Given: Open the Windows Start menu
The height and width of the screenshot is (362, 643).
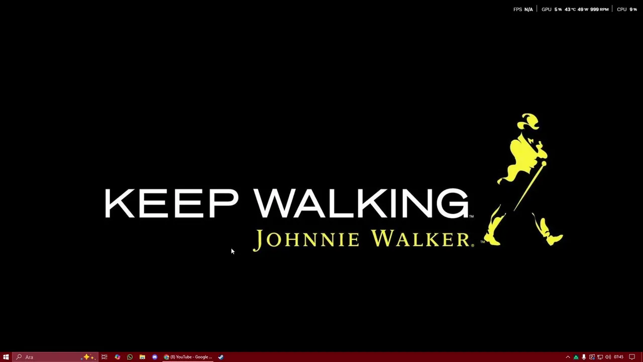Looking at the screenshot, I should (x=6, y=357).
